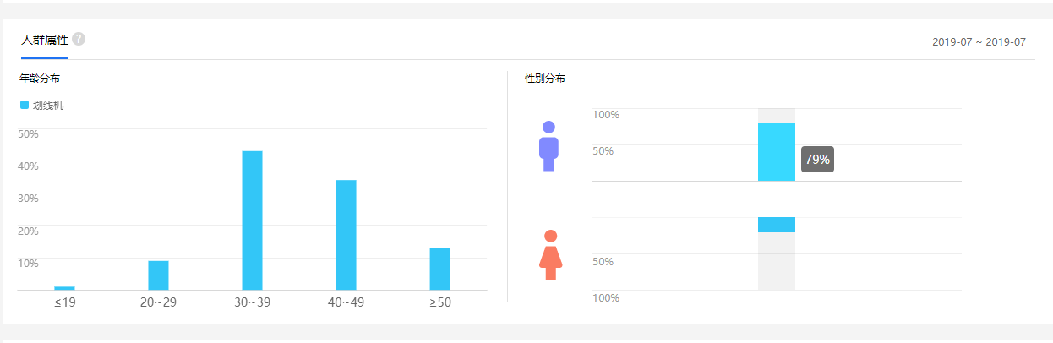Image resolution: width=1053 pixels, height=343 pixels.
Task: Click the 划线机 legend color square
Action: coord(25,105)
